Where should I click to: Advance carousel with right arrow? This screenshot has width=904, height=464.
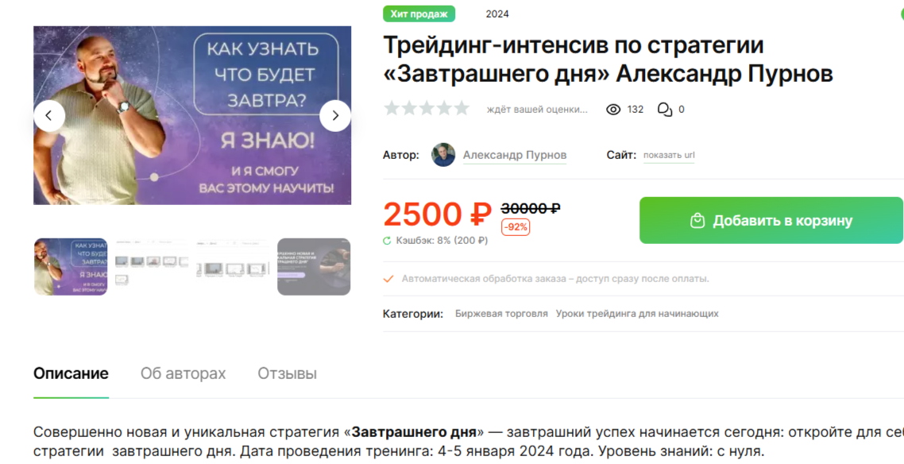click(x=335, y=116)
